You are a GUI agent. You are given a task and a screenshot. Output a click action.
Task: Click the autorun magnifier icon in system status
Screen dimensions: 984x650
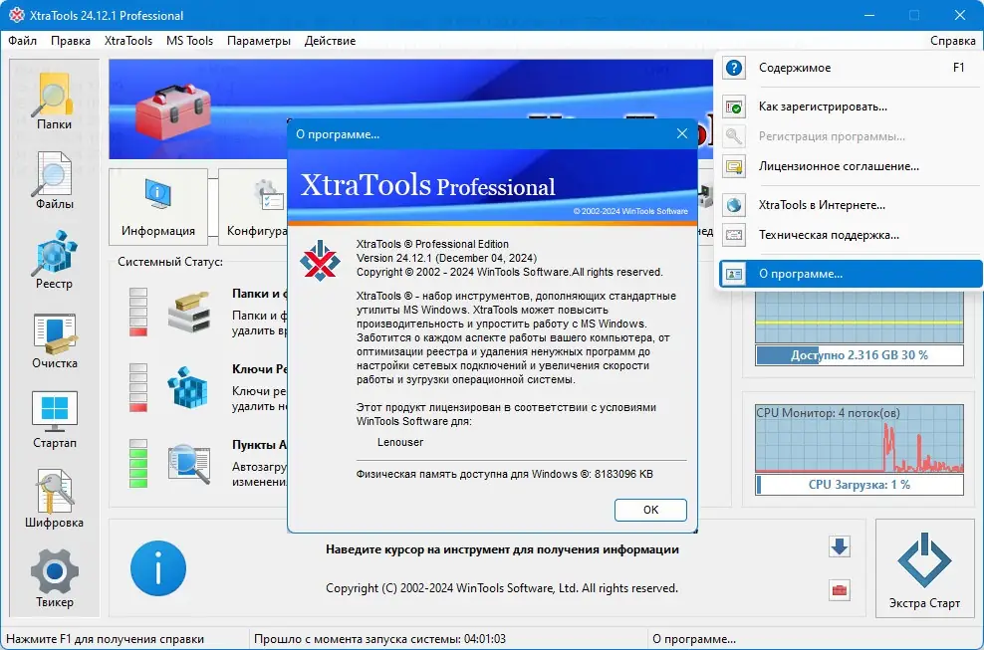[x=188, y=464]
